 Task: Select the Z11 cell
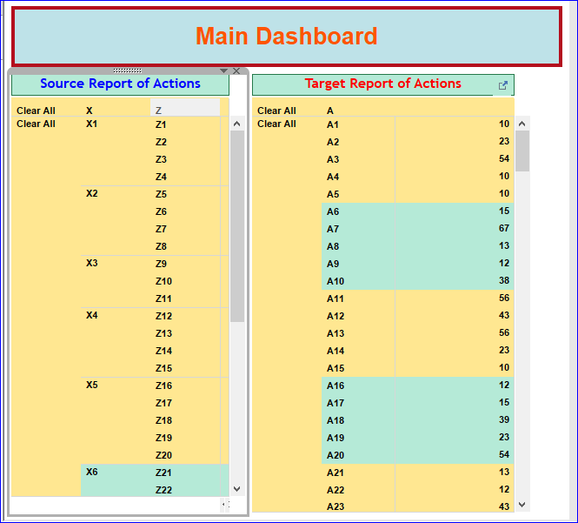click(163, 298)
